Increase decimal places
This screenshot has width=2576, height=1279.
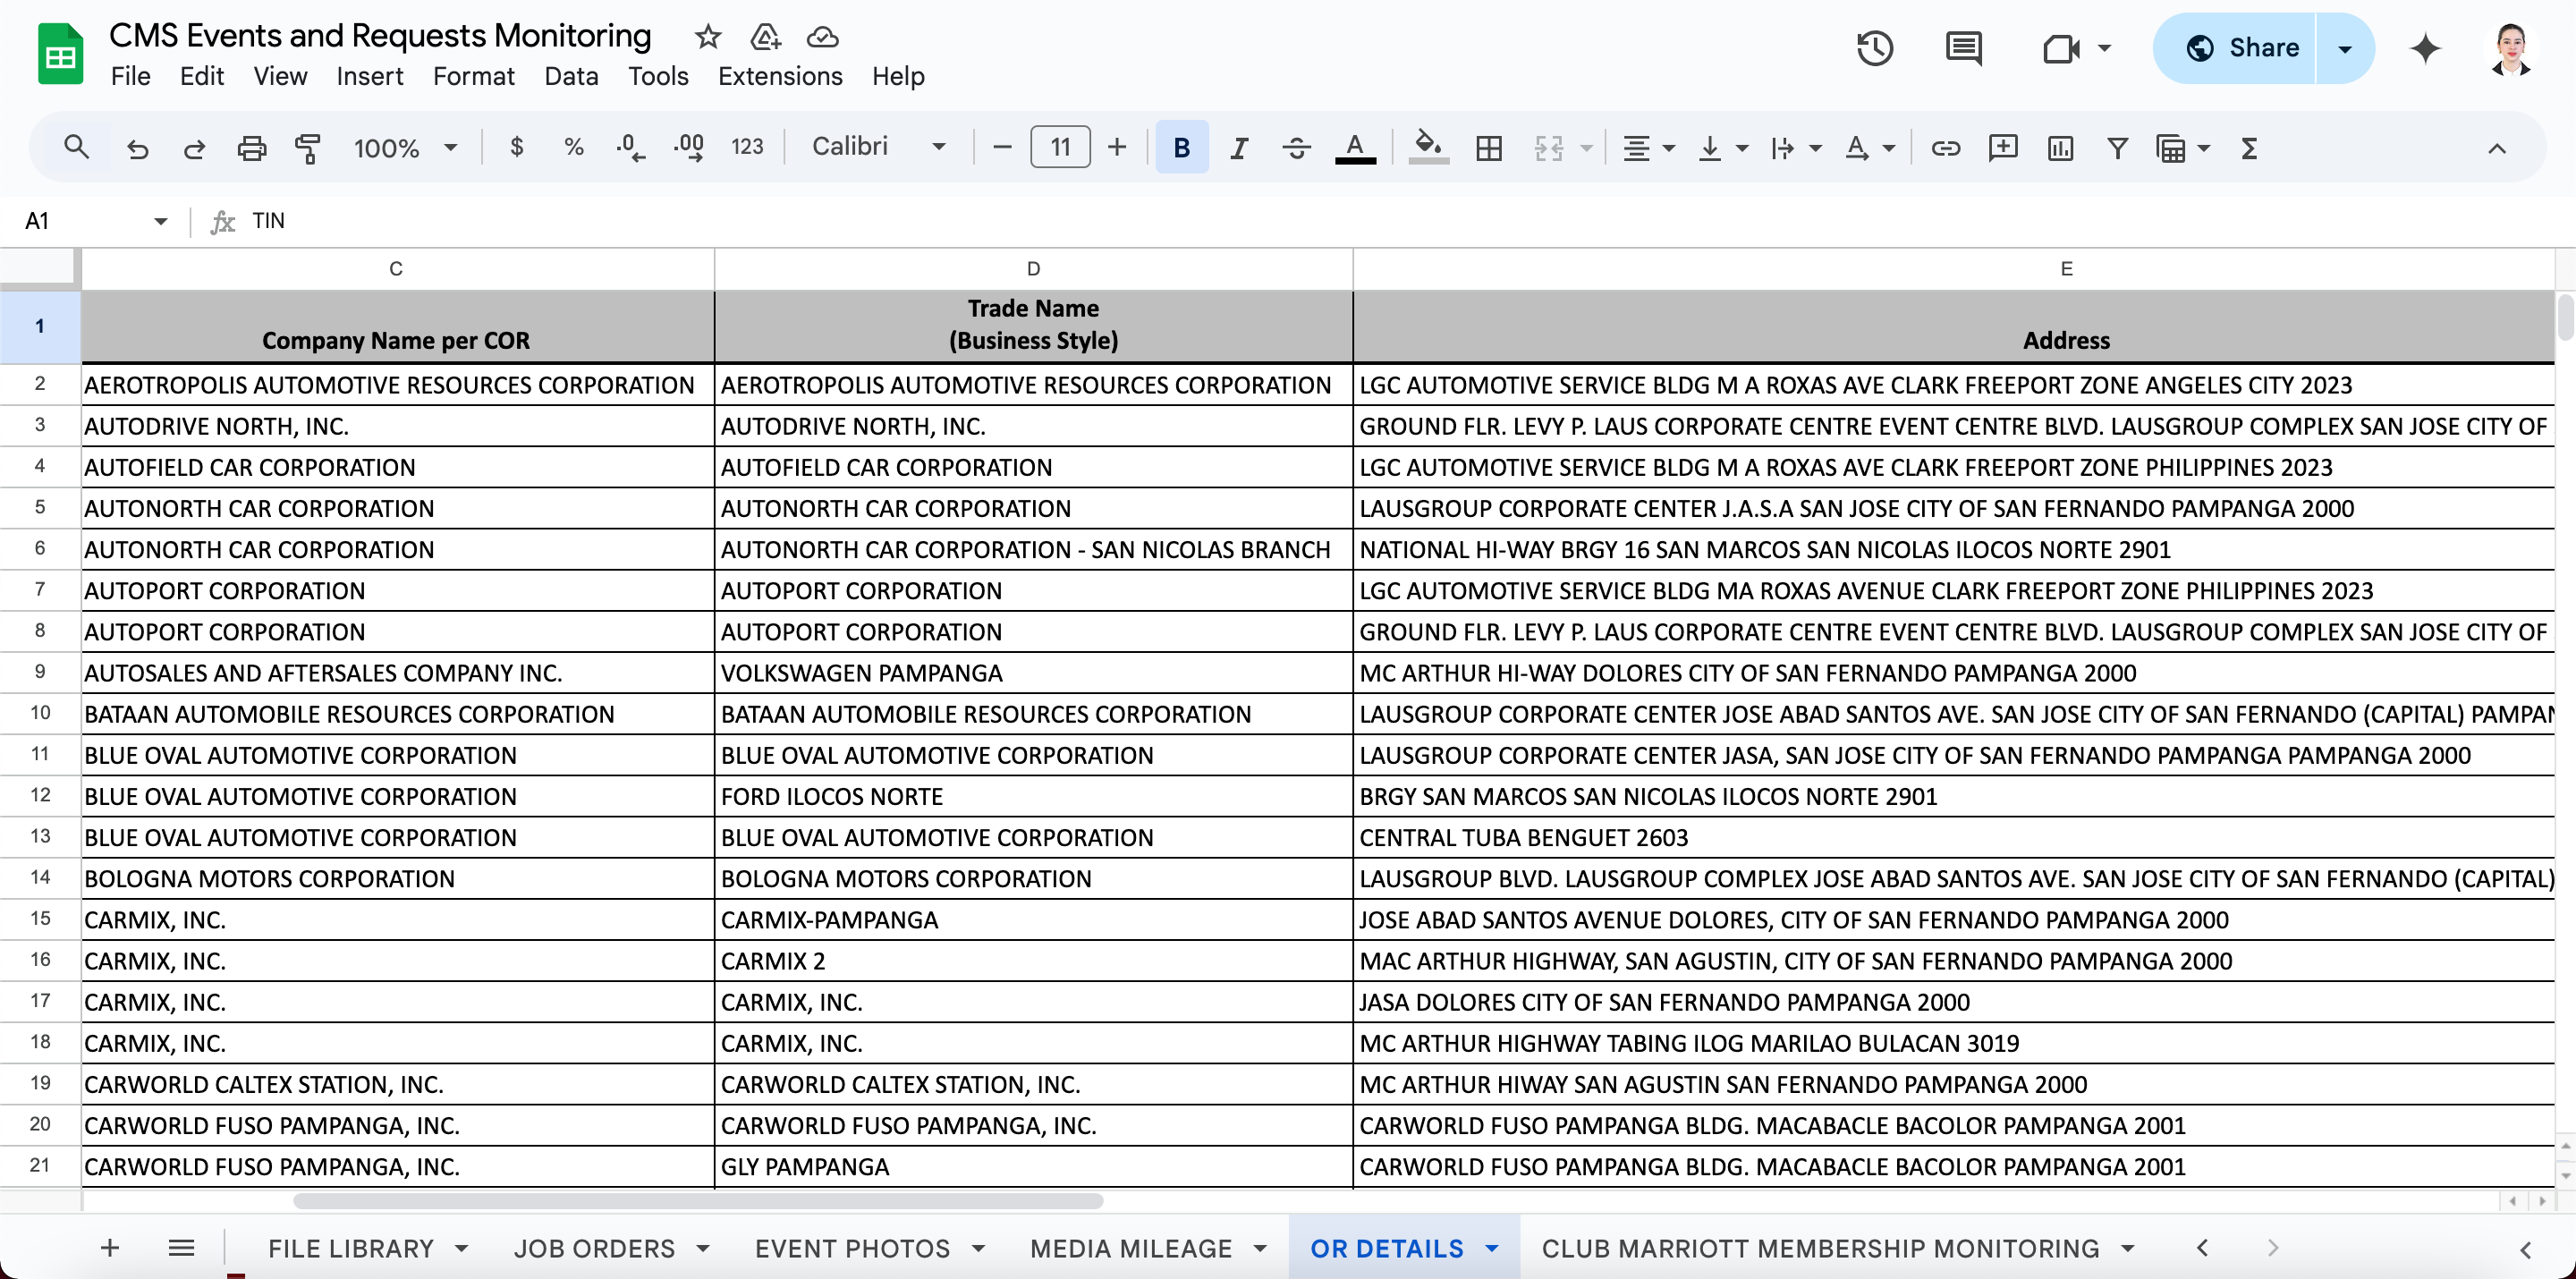click(688, 148)
